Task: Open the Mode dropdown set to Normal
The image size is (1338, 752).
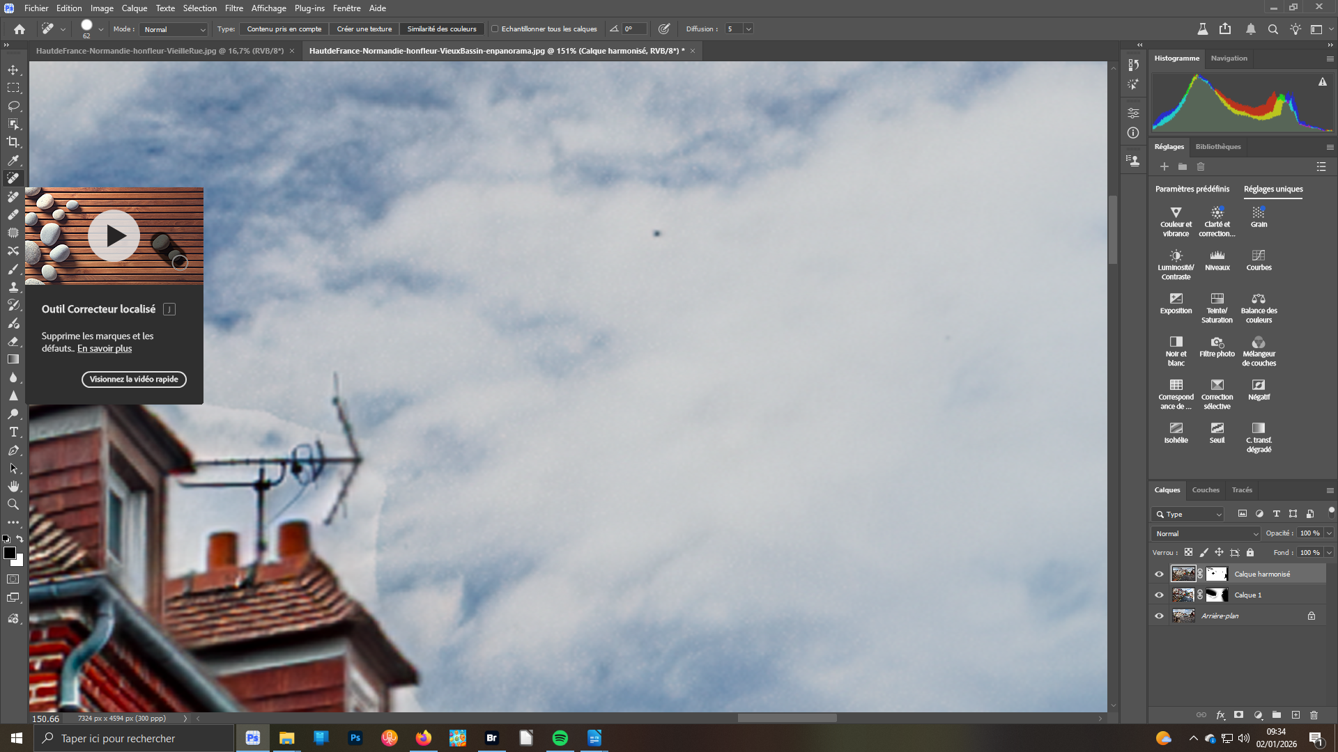Action: pyautogui.click(x=174, y=29)
